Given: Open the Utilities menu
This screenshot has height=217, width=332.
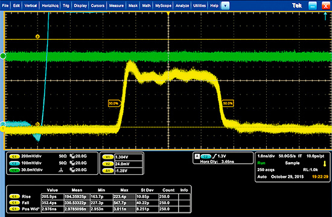Looking at the screenshot, I should (x=199, y=5).
